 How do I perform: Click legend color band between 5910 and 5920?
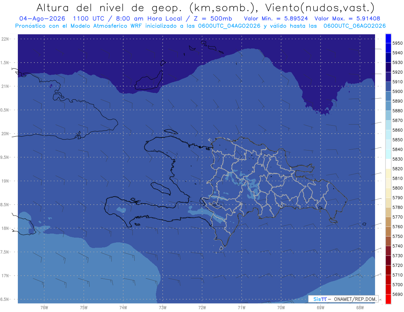click(x=388, y=77)
